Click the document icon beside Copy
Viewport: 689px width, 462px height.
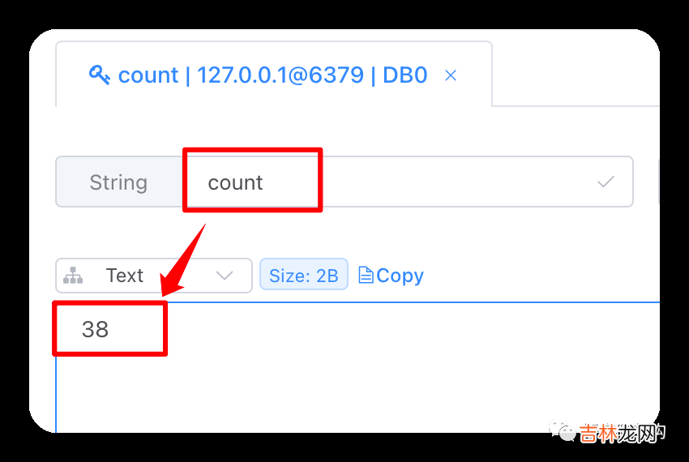[x=366, y=276]
